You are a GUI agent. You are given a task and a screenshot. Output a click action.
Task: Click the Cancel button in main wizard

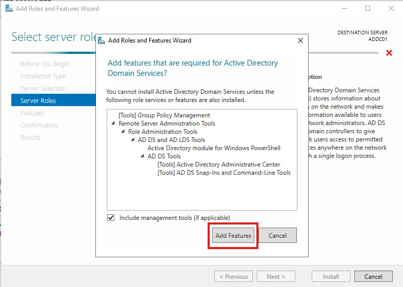click(373, 277)
